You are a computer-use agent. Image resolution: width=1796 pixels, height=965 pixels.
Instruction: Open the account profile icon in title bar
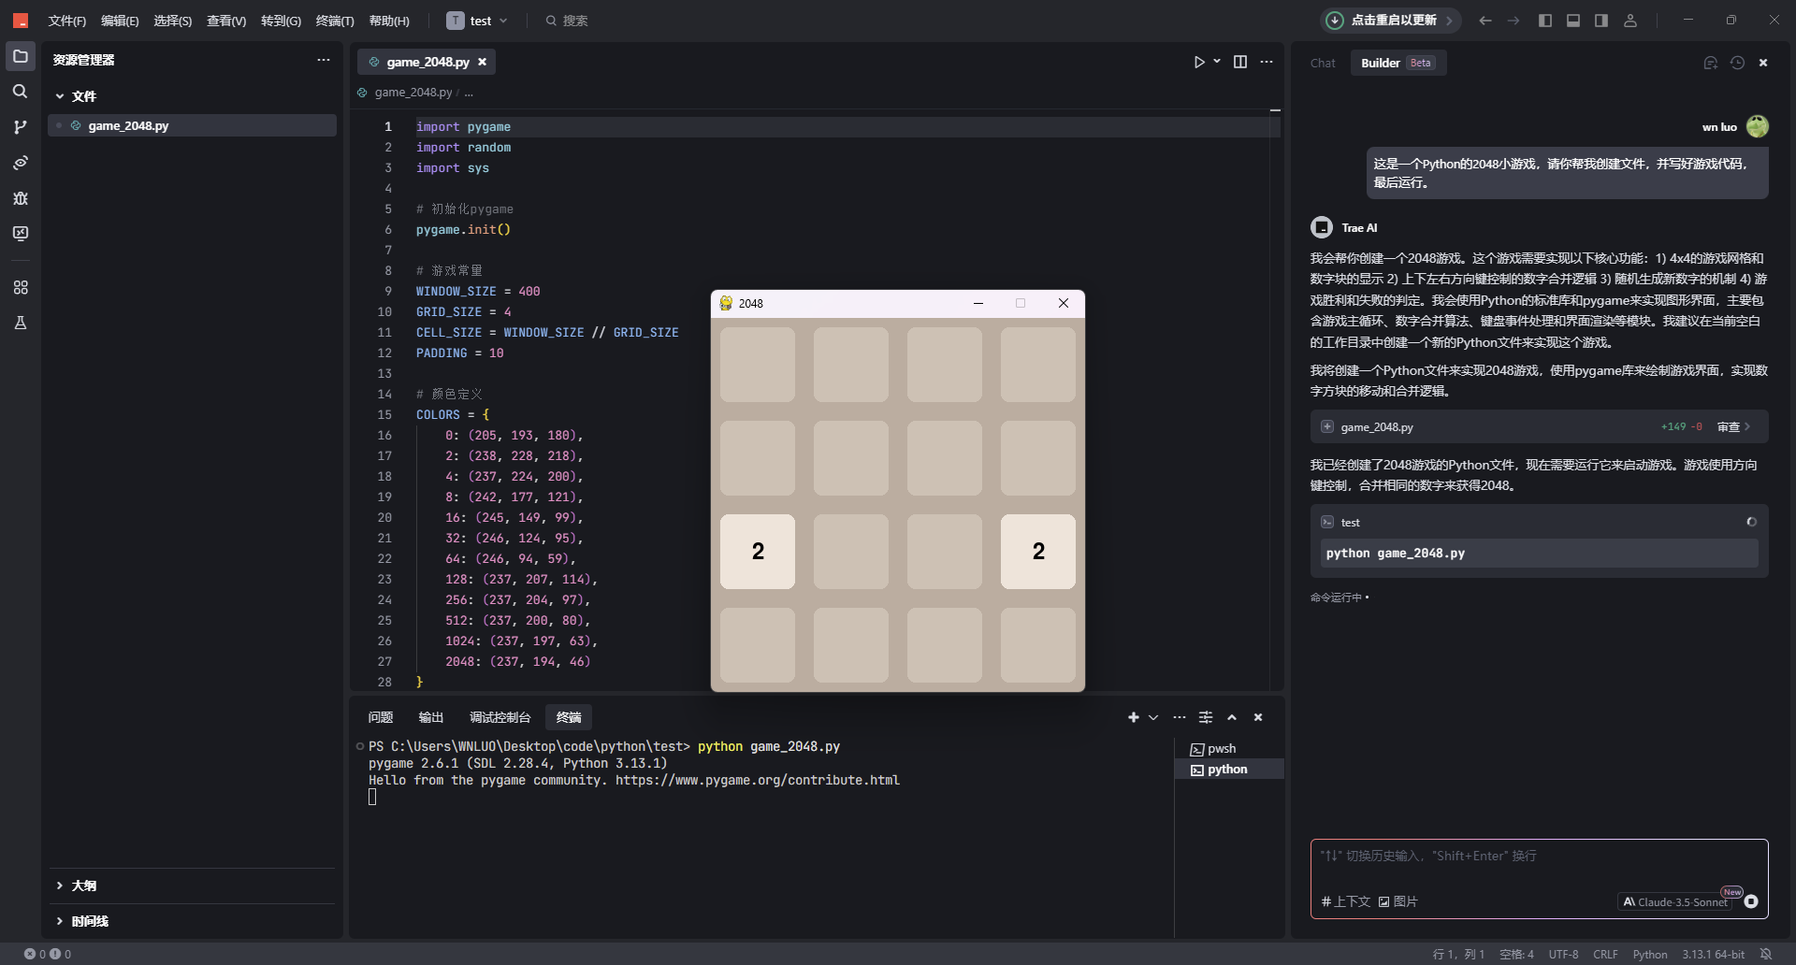(1630, 21)
